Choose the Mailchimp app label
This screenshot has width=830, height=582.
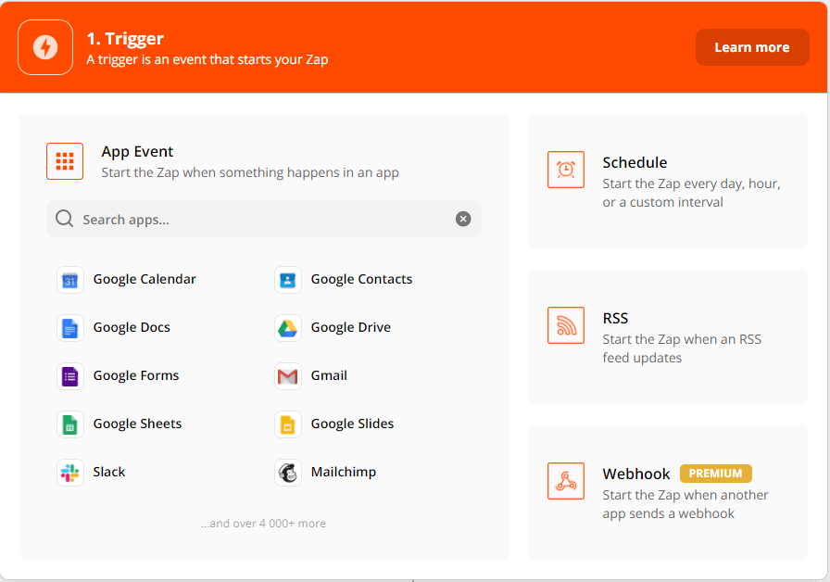click(x=344, y=472)
